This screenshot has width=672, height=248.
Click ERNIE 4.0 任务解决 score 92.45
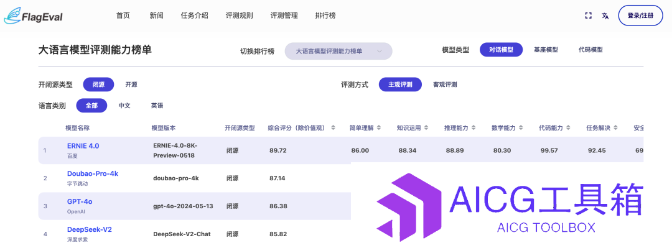597,150
